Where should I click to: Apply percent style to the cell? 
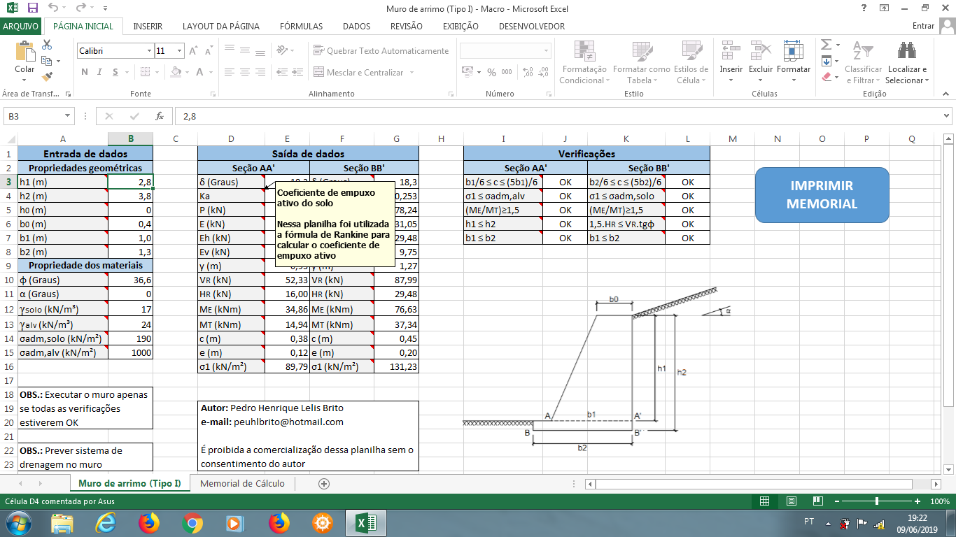point(491,72)
